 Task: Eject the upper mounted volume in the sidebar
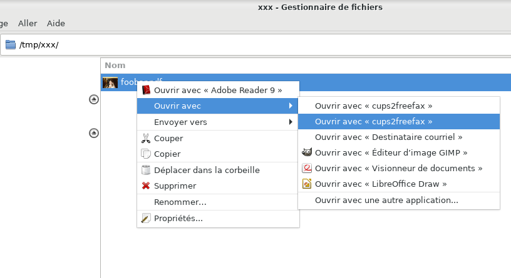[94, 99]
